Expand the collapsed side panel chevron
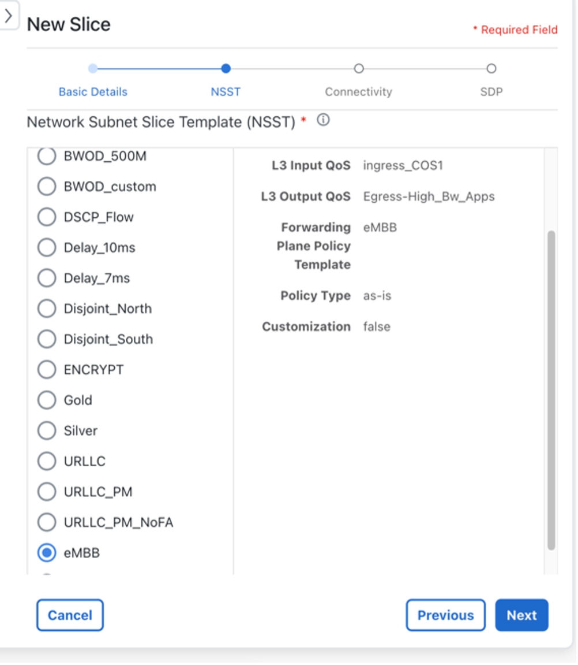The image size is (578, 665). 9,16
